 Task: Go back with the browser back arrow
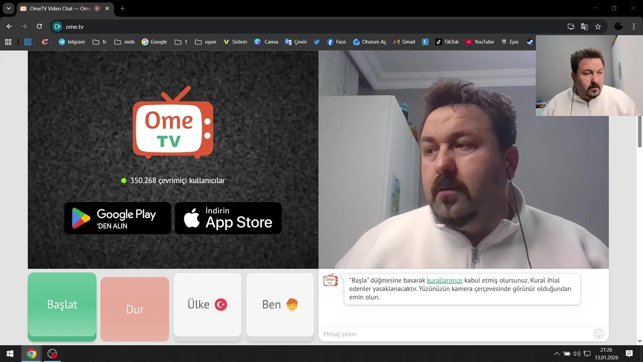(9, 27)
